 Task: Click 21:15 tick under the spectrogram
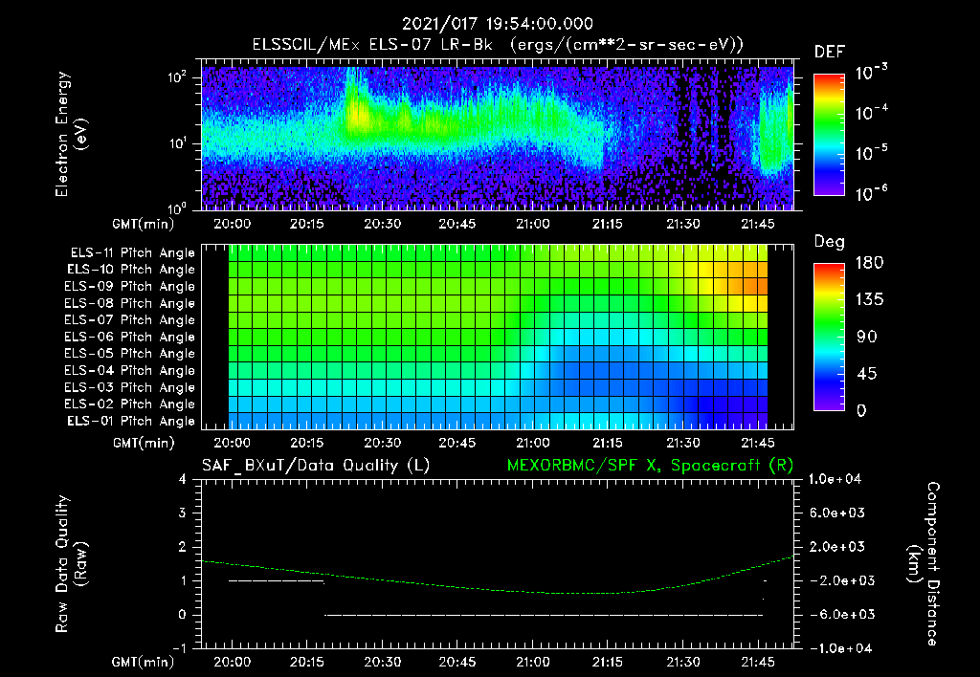click(608, 224)
